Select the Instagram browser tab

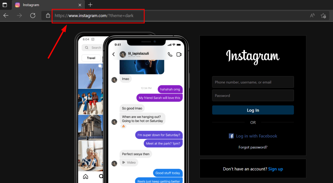pos(48,5)
